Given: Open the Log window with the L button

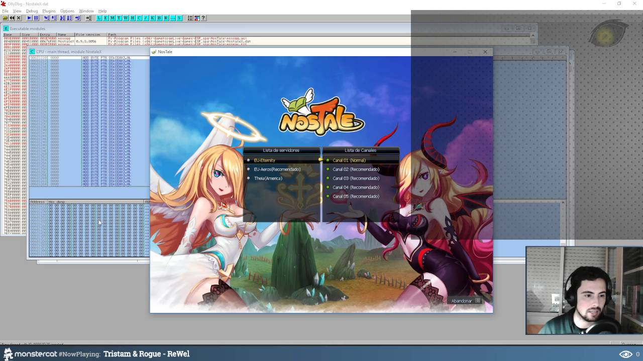Looking at the screenshot, I should point(99,18).
